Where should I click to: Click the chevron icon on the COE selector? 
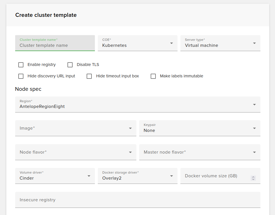(x=172, y=43)
